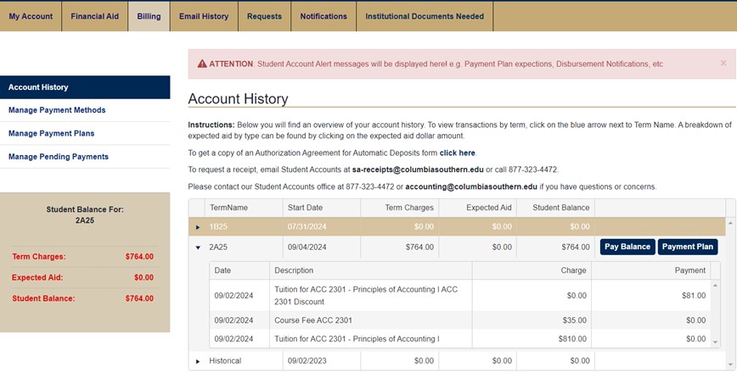This screenshot has height=372, width=737.
Task: Switch to the Financial Aid tab
Action: 94,16
